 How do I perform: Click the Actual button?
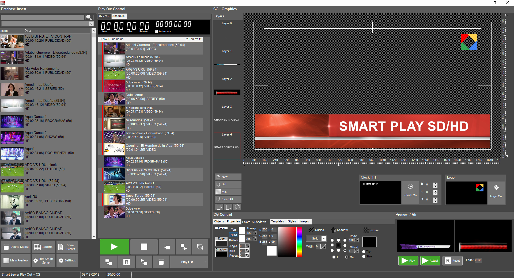tap(430, 261)
